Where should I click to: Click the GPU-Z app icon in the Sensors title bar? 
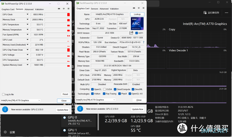[3, 4]
